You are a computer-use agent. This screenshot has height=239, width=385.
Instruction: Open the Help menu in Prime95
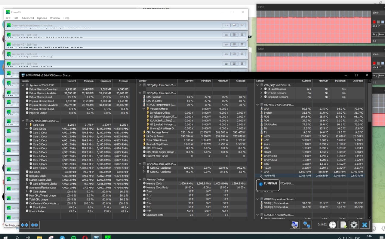click(x=66, y=18)
